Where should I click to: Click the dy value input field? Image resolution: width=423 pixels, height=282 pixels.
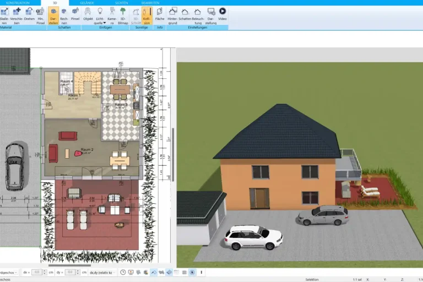pos(70,272)
